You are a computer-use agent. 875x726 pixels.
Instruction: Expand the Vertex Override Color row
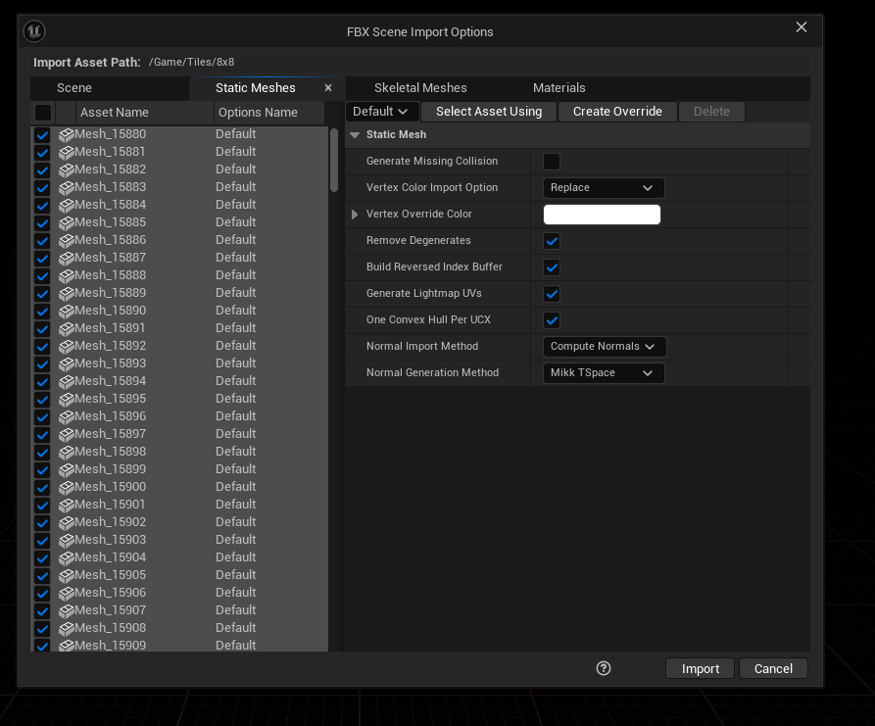pyautogui.click(x=355, y=215)
